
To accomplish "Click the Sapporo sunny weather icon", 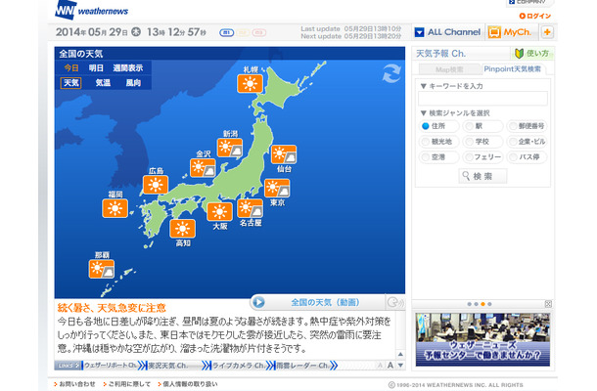I will pos(250,84).
